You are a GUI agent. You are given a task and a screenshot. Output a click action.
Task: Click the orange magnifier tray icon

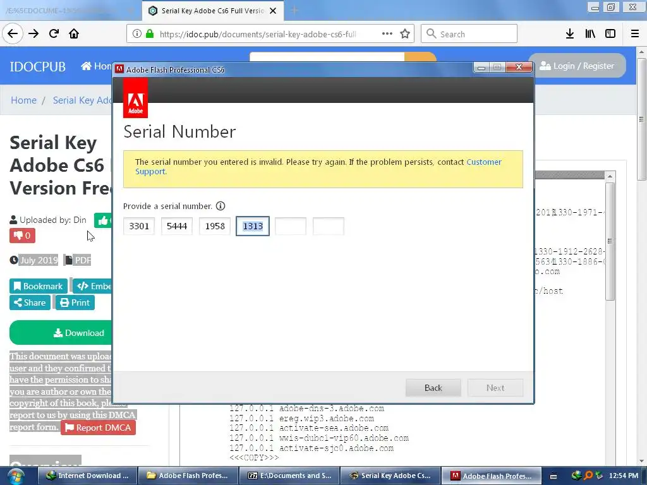588,476
